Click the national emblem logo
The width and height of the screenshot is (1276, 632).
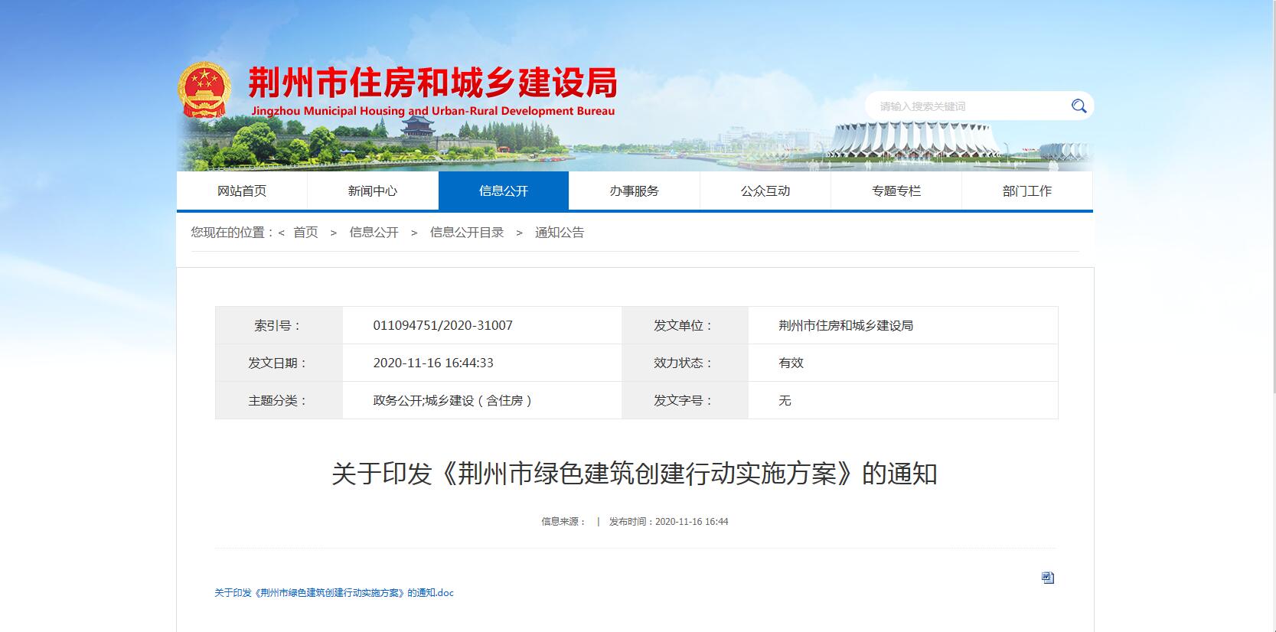tap(204, 90)
